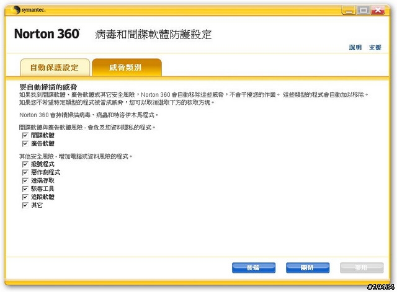The image size is (397, 292).
Task: Close window with the red X button
Action: point(378,11)
